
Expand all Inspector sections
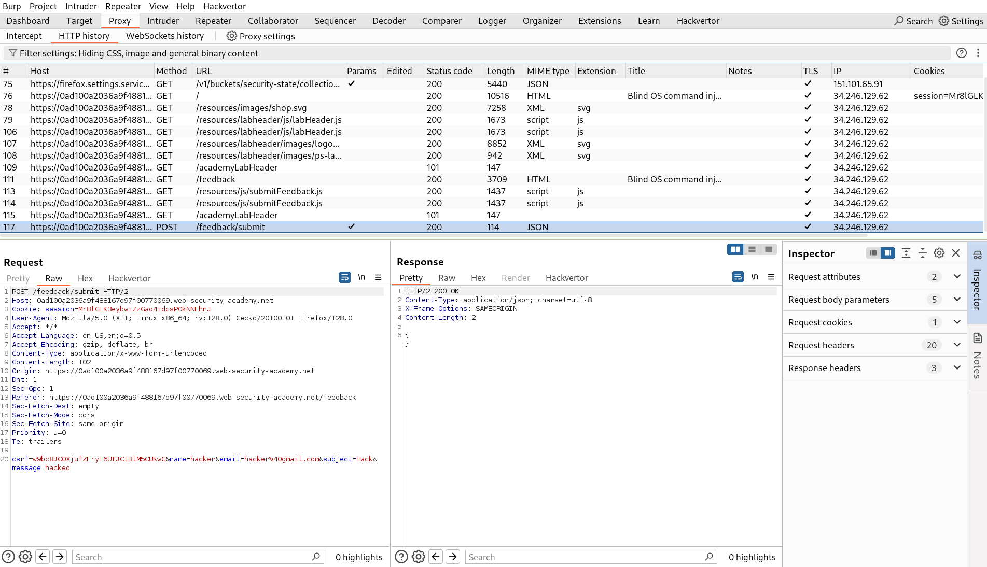[906, 253]
